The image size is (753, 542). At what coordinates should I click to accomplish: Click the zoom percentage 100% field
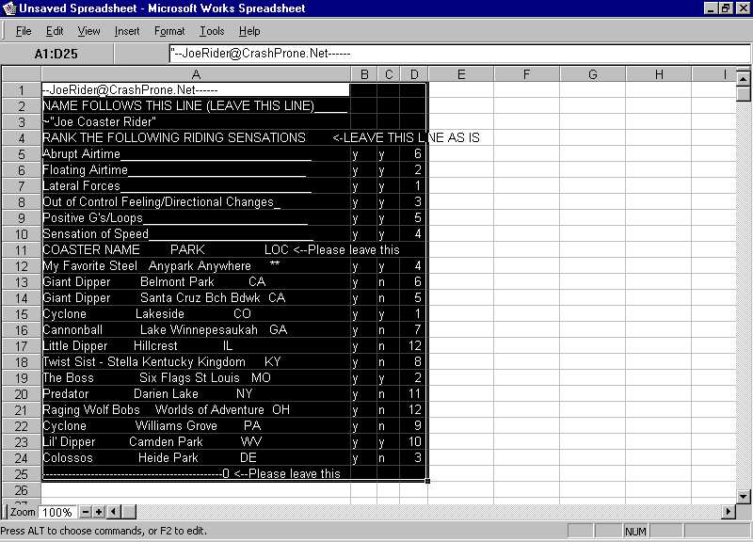pos(57,512)
